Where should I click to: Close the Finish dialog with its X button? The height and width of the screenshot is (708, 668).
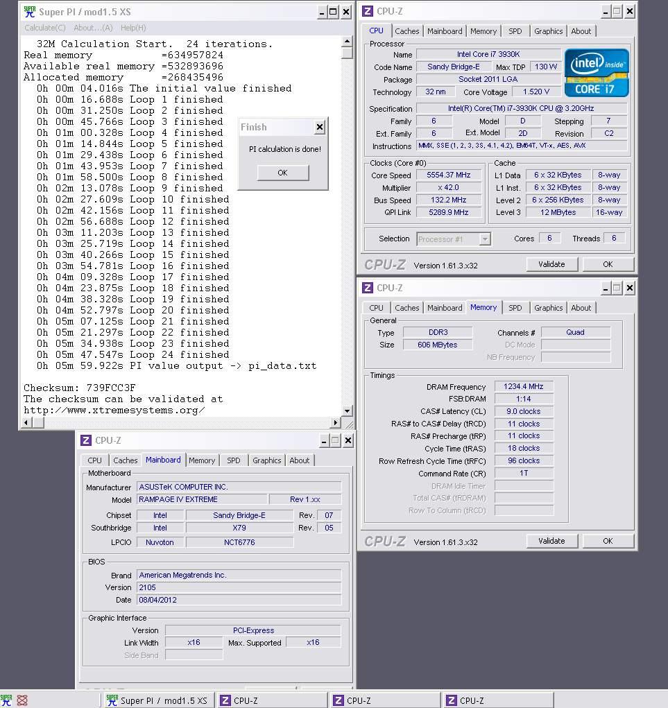(x=320, y=128)
